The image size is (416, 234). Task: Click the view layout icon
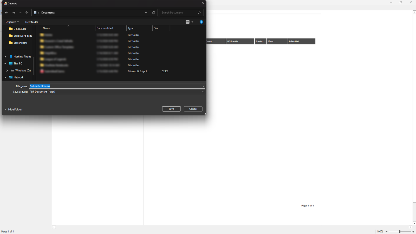188,22
